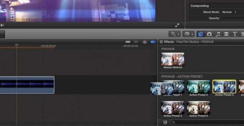Open the Music and Sound browser
Viewport: 244px width, 126px height.
[x=218, y=34]
